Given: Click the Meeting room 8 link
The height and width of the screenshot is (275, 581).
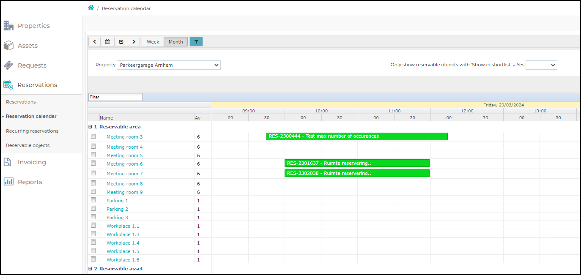Looking at the screenshot, I should tap(125, 184).
